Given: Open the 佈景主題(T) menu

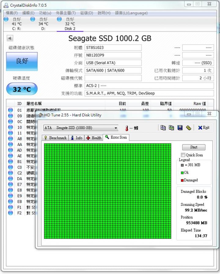Looking at the screenshot, I should tap(66, 13).
